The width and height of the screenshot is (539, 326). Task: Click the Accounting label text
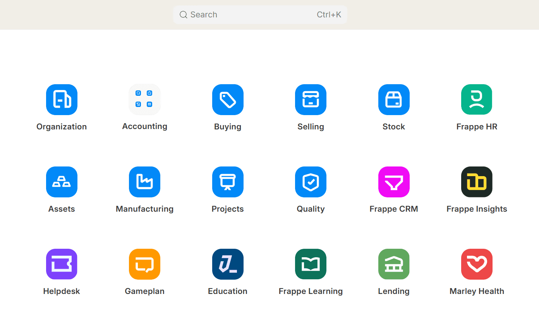(144, 126)
